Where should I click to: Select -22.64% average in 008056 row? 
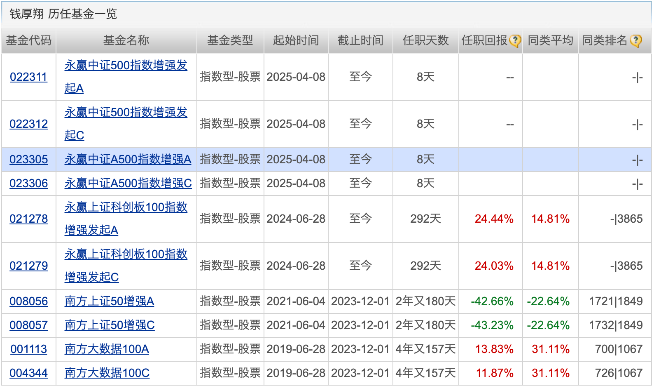tap(548, 301)
